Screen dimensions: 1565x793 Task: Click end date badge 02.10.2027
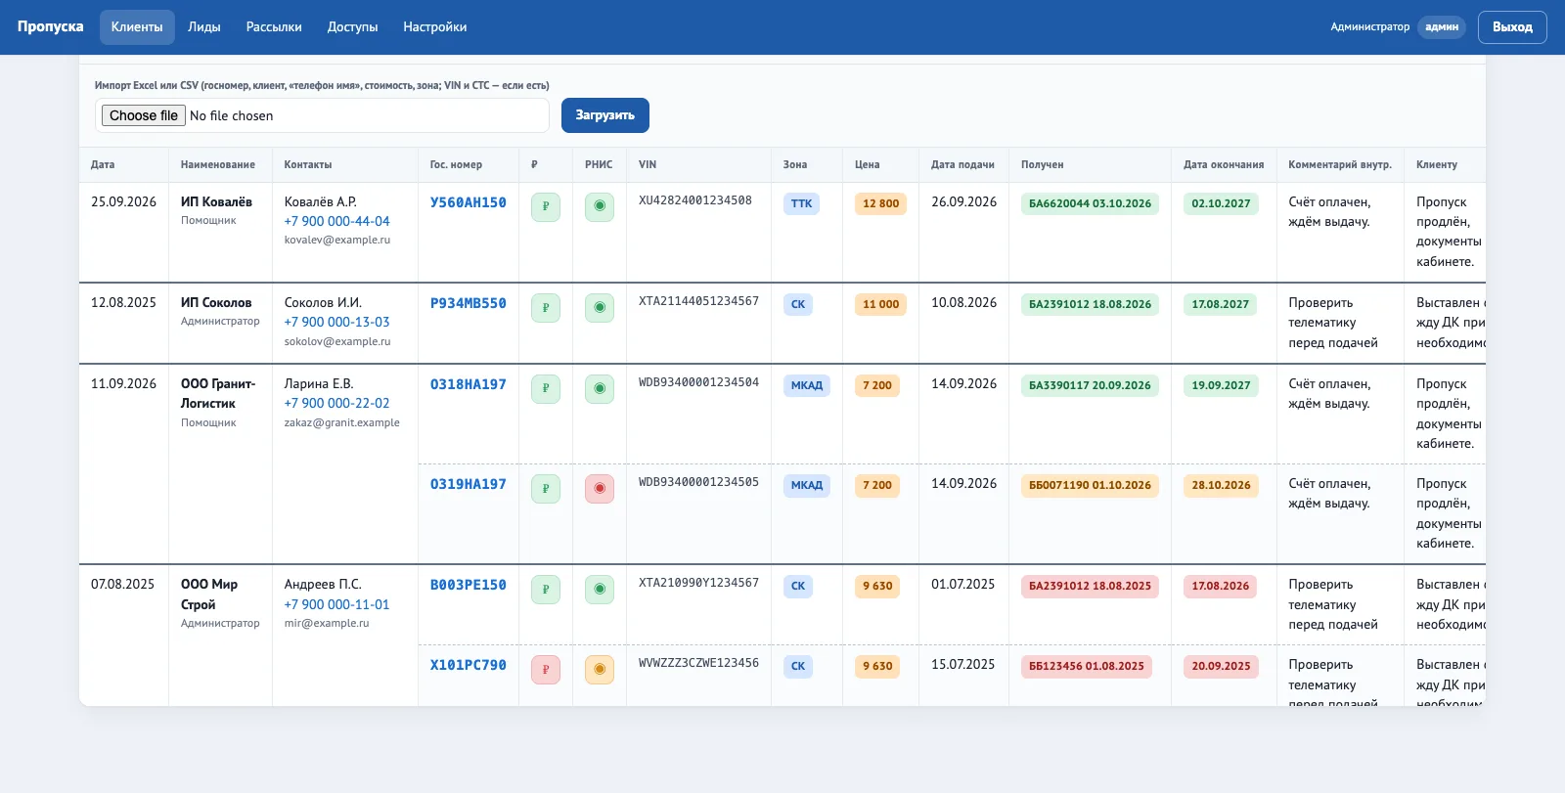[x=1221, y=203]
